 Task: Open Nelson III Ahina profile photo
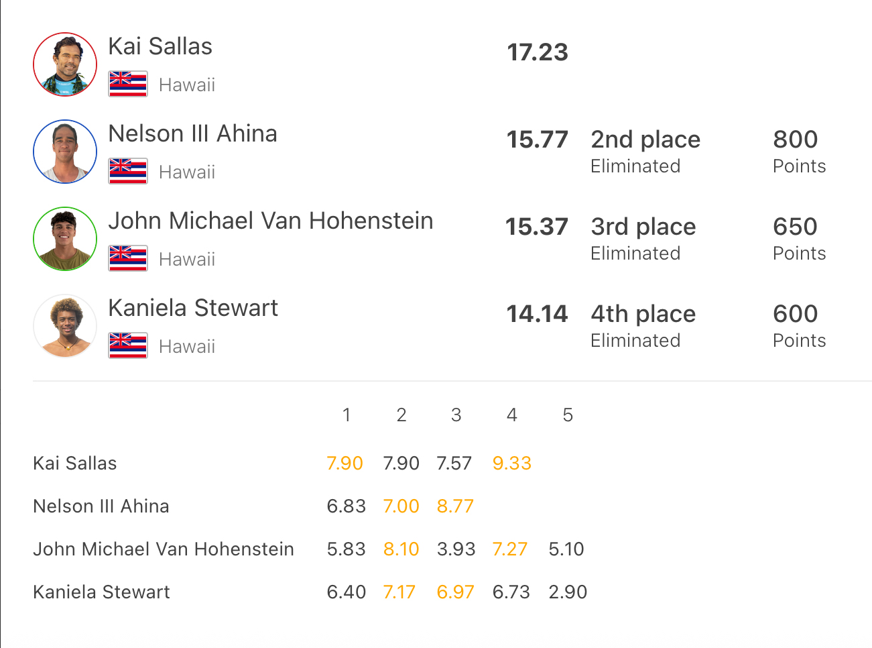click(x=65, y=152)
